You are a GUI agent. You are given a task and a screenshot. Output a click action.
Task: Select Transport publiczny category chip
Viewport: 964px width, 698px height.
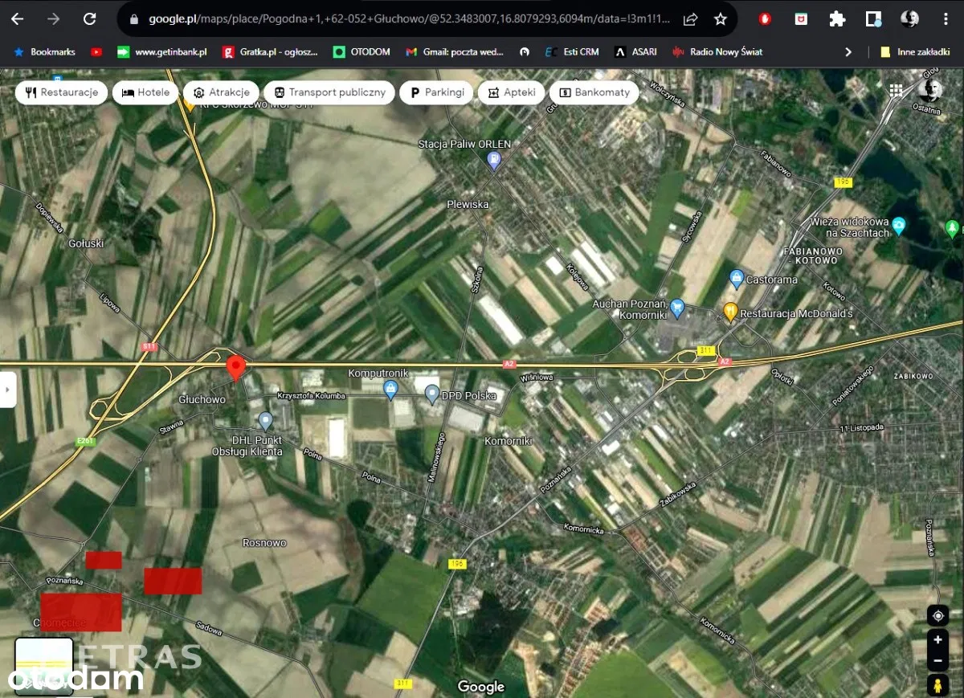click(329, 92)
